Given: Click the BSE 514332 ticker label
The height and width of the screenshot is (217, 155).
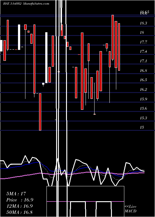Looking at the screenshot, I should coord(12,3).
